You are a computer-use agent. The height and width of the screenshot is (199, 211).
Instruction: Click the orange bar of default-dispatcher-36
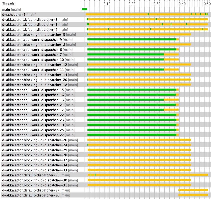coord(193,195)
